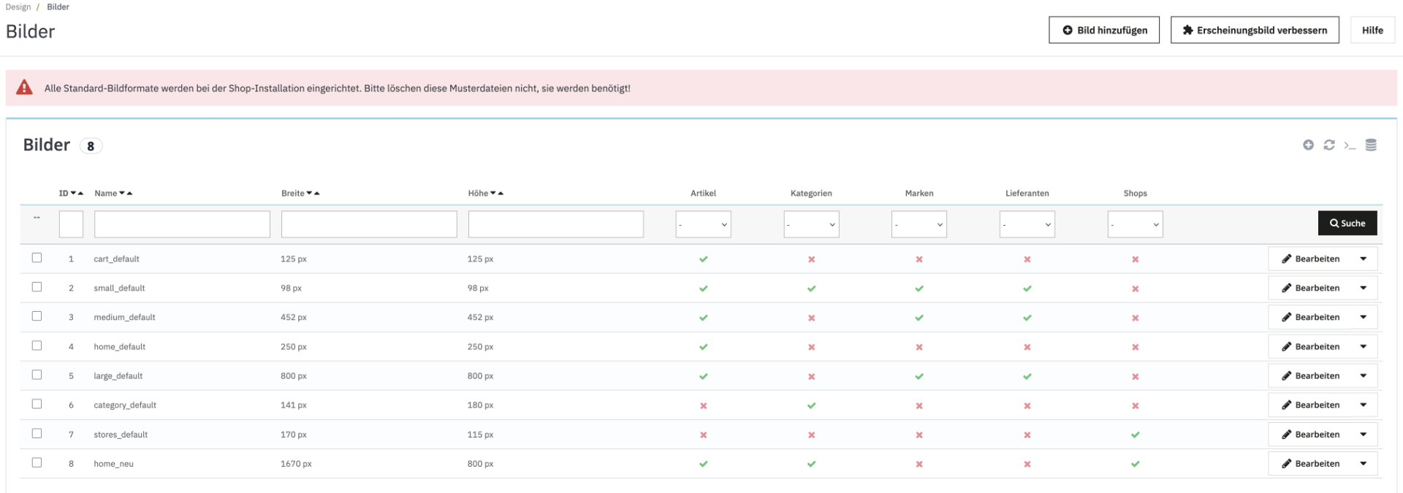
Task: Sort Höhe column descending with the down arrow
Action: (x=493, y=194)
